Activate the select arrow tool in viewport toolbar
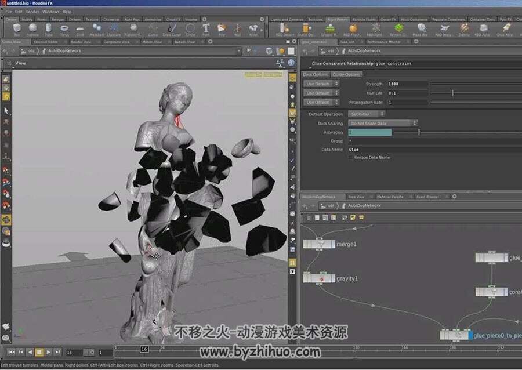 (6, 110)
